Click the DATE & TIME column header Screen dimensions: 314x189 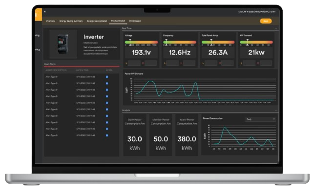(82, 70)
